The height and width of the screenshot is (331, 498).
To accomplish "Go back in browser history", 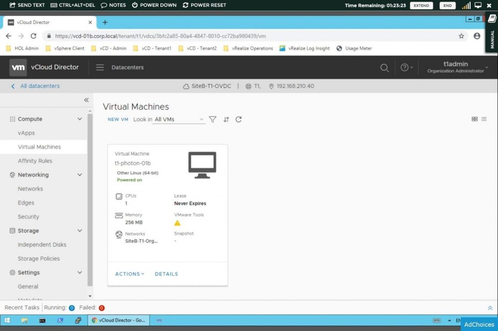I will (x=9, y=36).
